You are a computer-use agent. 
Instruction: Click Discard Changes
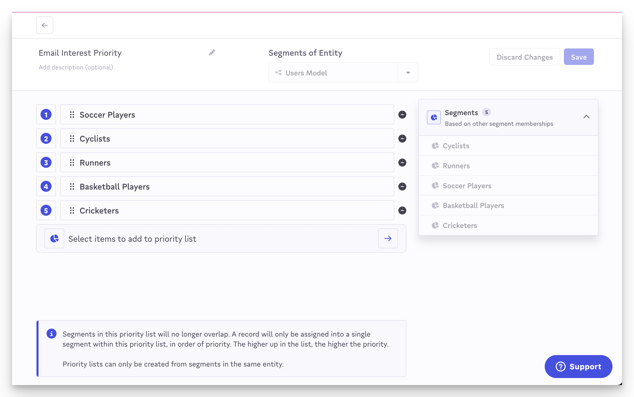click(524, 57)
